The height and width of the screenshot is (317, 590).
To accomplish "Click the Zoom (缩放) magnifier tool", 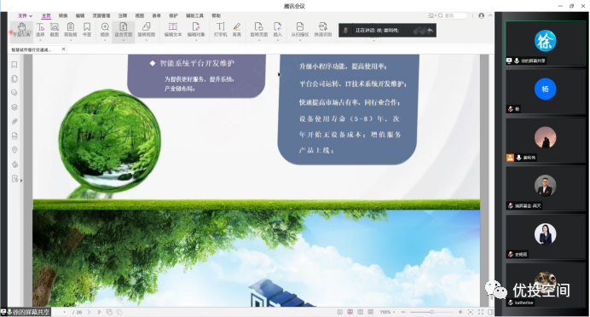I will 105,29.
